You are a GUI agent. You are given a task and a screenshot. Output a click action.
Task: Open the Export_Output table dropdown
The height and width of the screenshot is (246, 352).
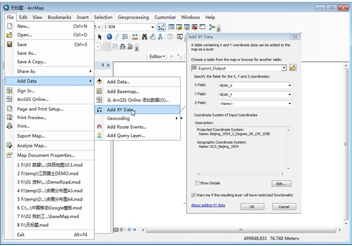[x=284, y=68]
